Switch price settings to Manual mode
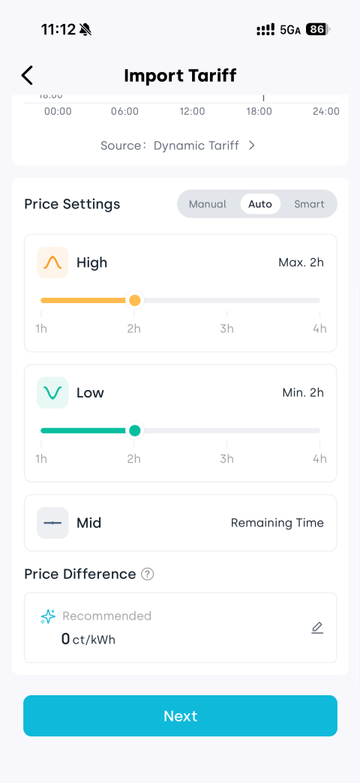This screenshot has height=783, width=360. coord(207,204)
